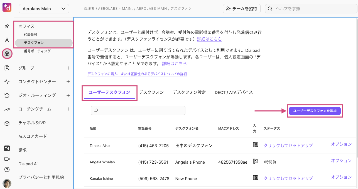The width and height of the screenshot is (358, 189).
Task: Open プライバシーと利用規約 in sidebar
Action: click(41, 177)
